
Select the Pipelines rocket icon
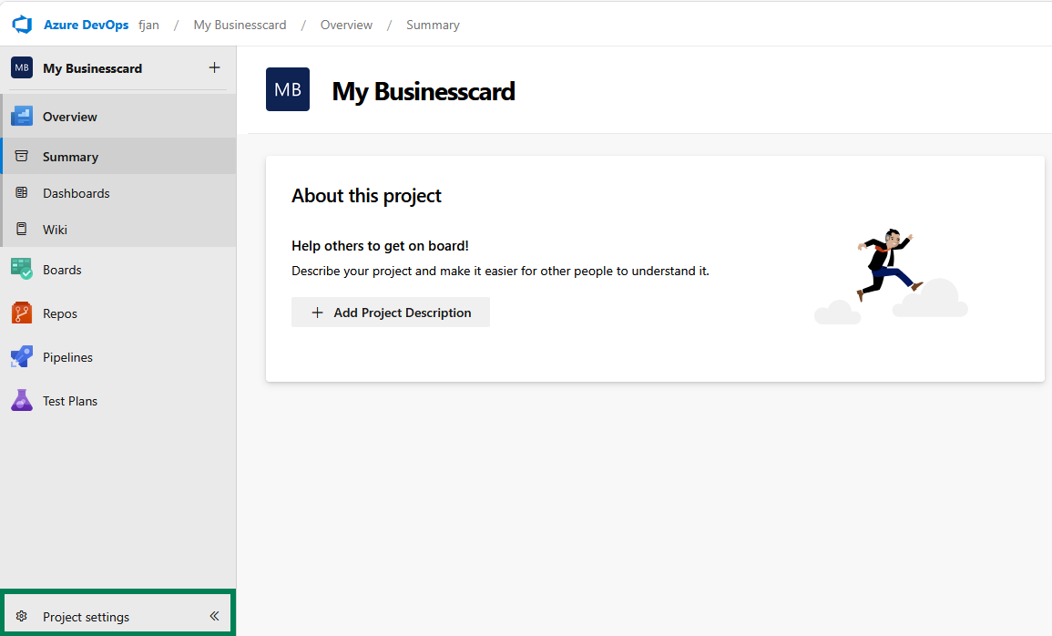(x=22, y=356)
